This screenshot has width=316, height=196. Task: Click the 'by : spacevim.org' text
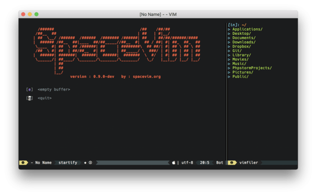[141, 76]
